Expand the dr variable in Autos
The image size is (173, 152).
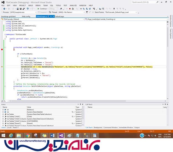tap(3, 110)
